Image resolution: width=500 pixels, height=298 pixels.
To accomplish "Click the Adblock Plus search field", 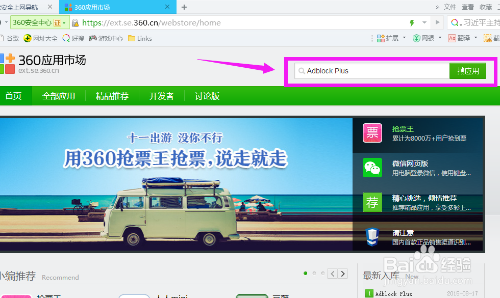I will click(372, 71).
